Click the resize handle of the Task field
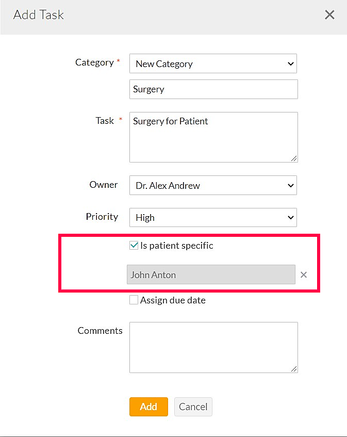This screenshot has height=437, width=347. pyautogui.click(x=294, y=159)
